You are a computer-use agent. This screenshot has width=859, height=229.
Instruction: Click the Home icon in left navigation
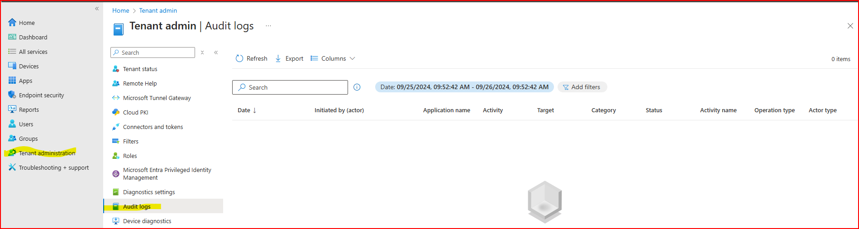12,23
